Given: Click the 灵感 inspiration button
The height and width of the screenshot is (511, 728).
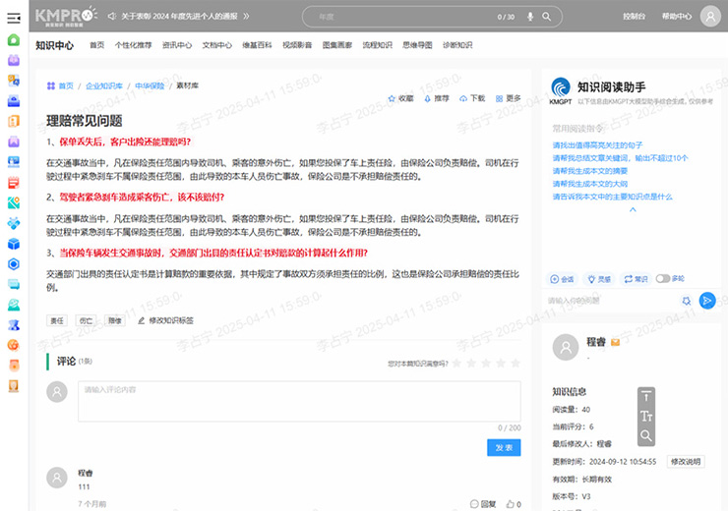Looking at the screenshot, I should pos(599,279).
